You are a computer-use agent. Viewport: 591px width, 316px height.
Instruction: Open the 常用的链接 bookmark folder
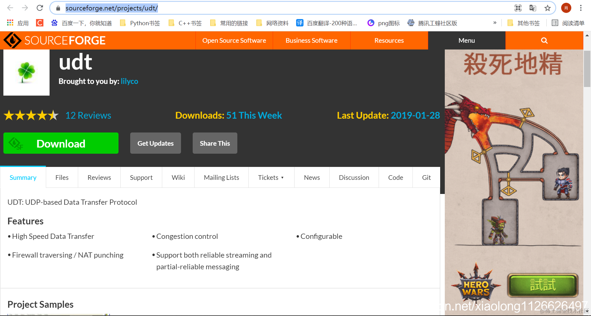(x=229, y=23)
